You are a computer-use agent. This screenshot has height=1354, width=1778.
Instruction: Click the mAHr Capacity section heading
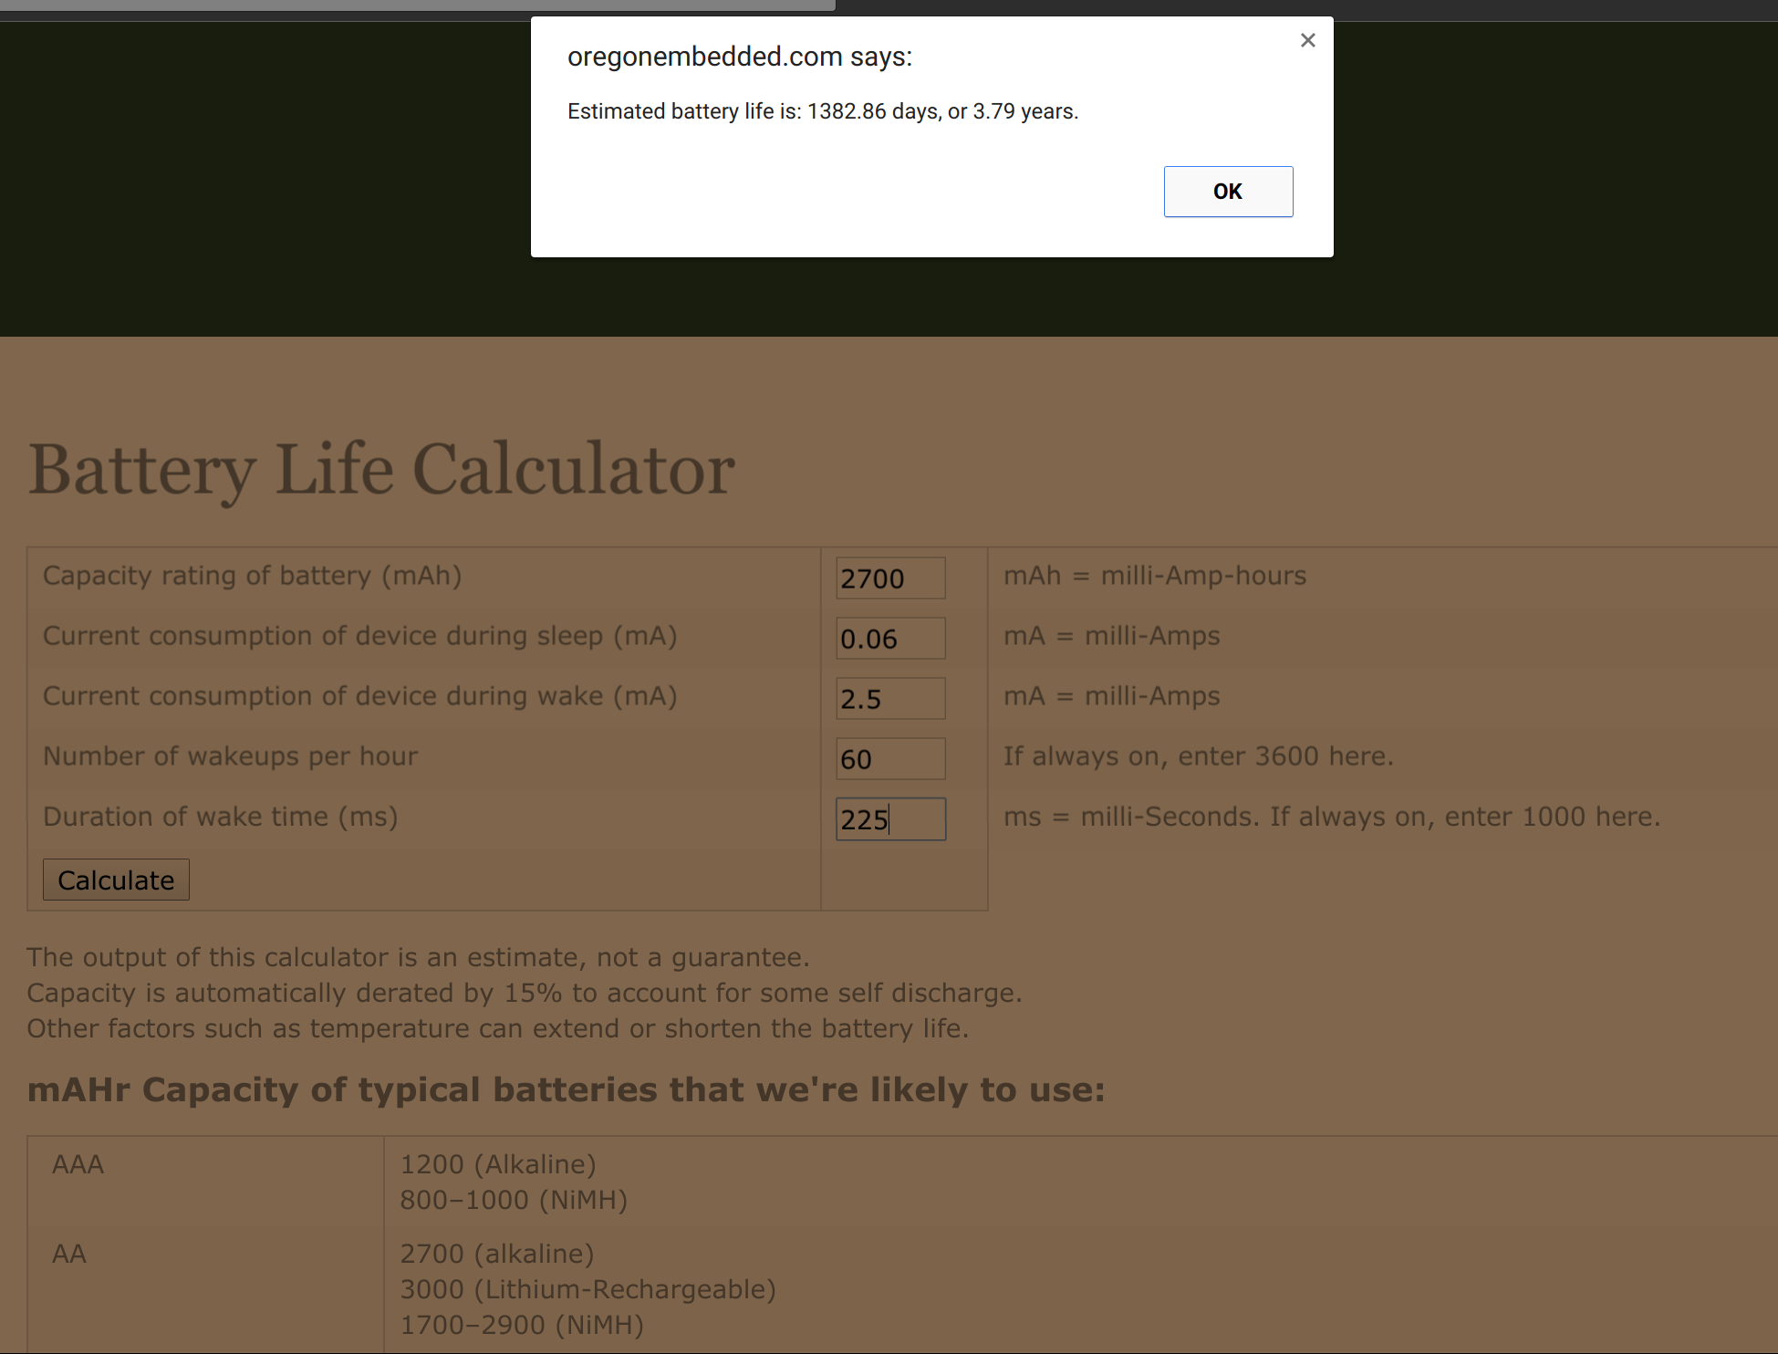566,1089
